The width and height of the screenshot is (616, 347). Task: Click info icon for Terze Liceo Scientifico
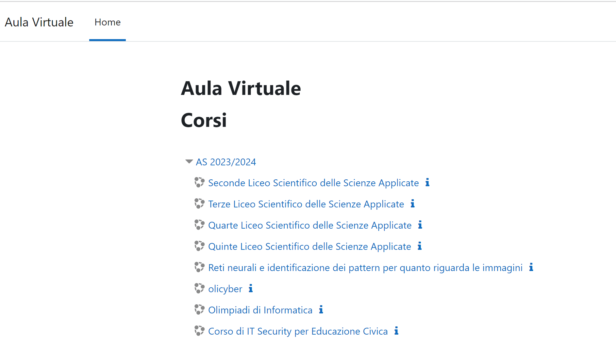pyautogui.click(x=413, y=204)
